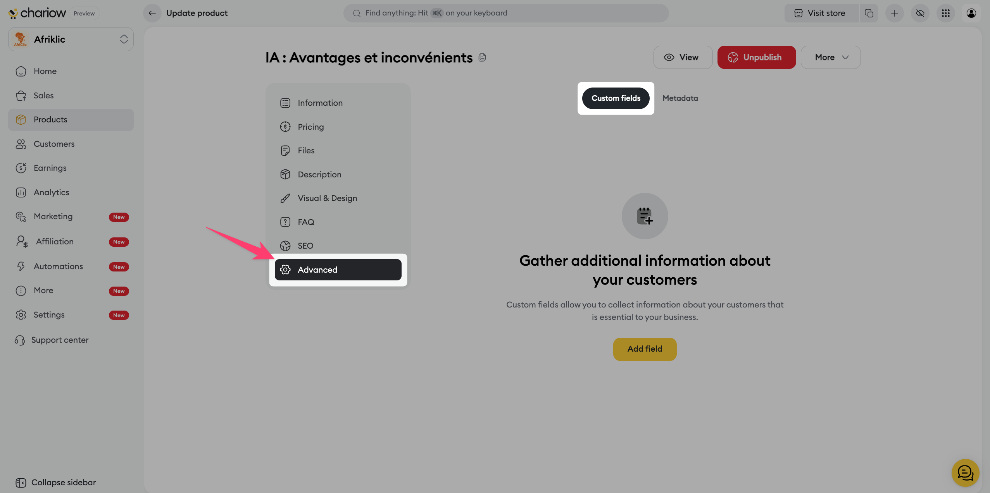Click the plus icon in top bar
Viewport: 990px width, 493px height.
tap(895, 13)
